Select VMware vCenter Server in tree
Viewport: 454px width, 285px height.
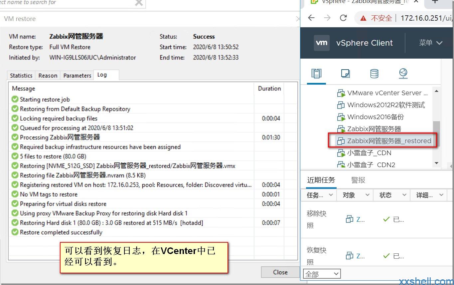[x=387, y=93]
